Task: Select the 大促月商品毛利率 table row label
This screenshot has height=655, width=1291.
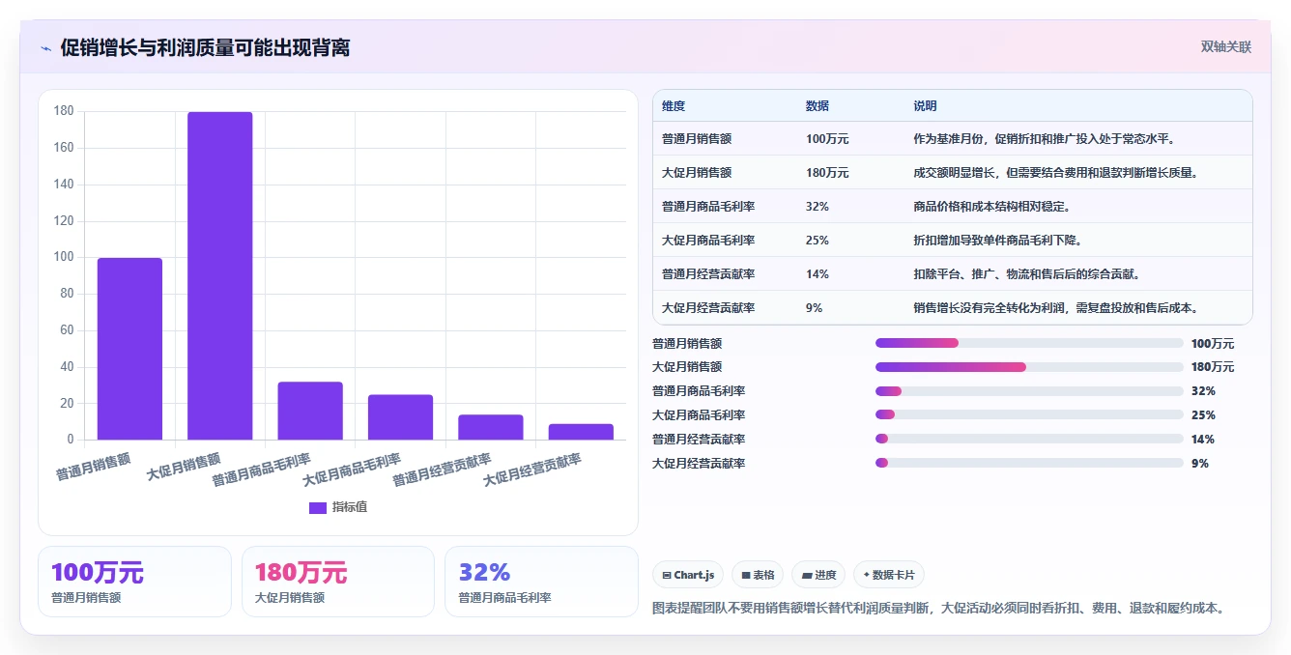Action: click(708, 241)
